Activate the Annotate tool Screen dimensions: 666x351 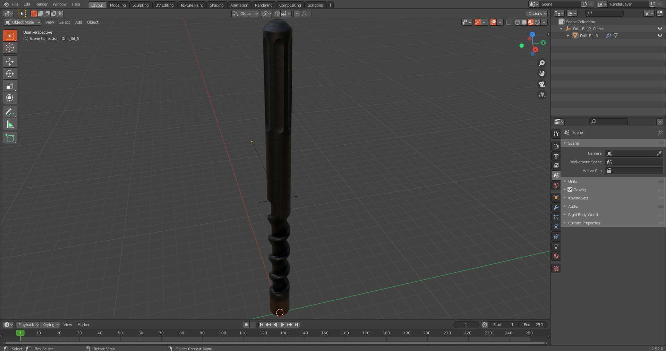tap(10, 112)
